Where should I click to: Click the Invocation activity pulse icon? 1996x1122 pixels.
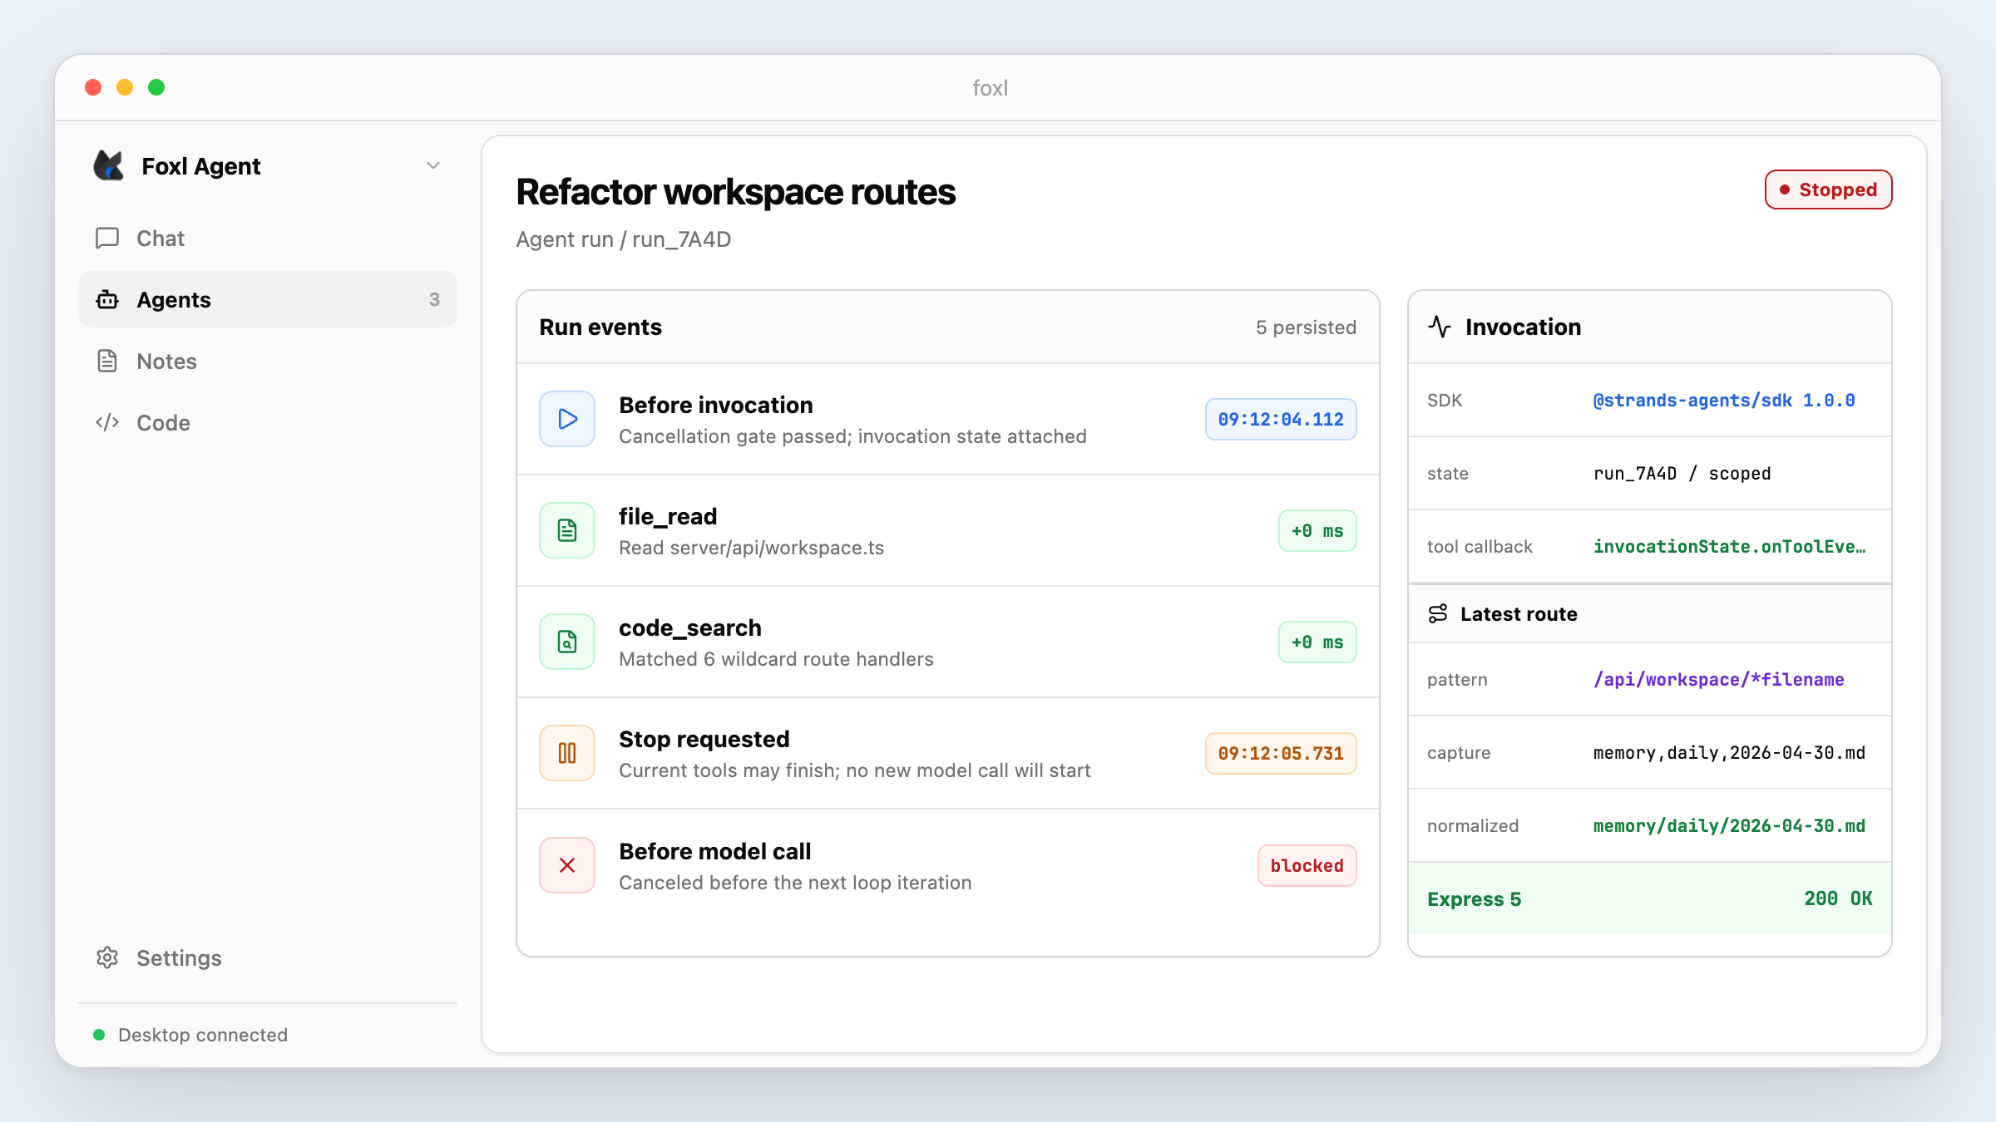[x=1440, y=327]
